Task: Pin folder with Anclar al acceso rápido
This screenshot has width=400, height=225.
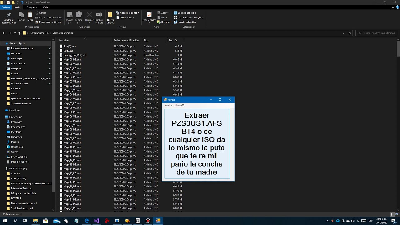Action: (9, 18)
